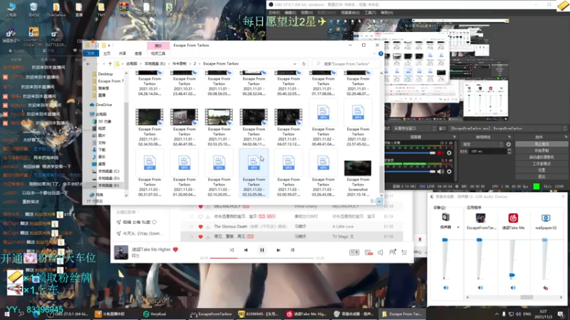Switch to the Share tab in File Explorer
This screenshot has width=570, height=320.
point(123,53)
